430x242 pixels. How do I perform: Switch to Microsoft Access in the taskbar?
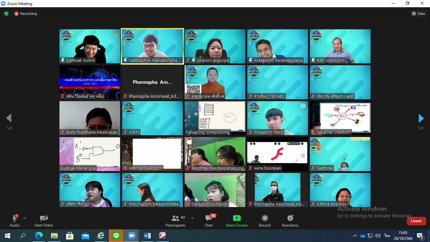coord(163,236)
